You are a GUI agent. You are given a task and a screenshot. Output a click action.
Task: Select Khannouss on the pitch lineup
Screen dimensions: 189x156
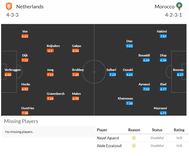click(125, 98)
